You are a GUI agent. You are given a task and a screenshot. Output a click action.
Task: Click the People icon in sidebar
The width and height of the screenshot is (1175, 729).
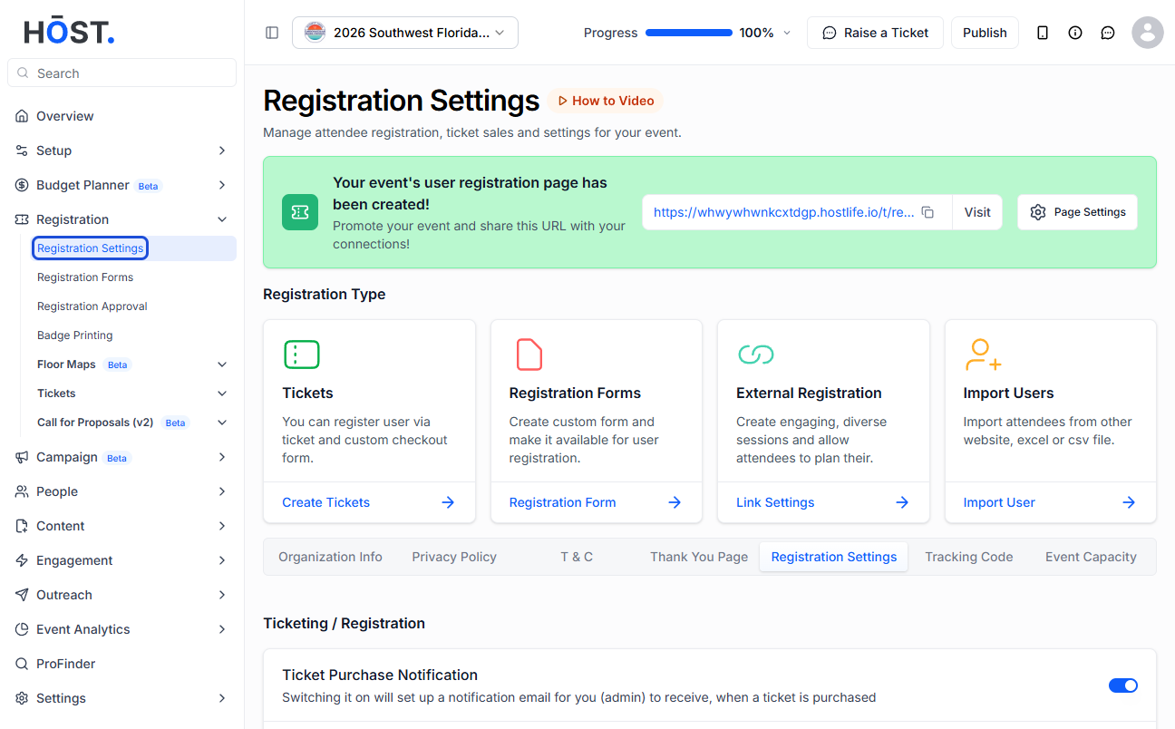pos(22,491)
